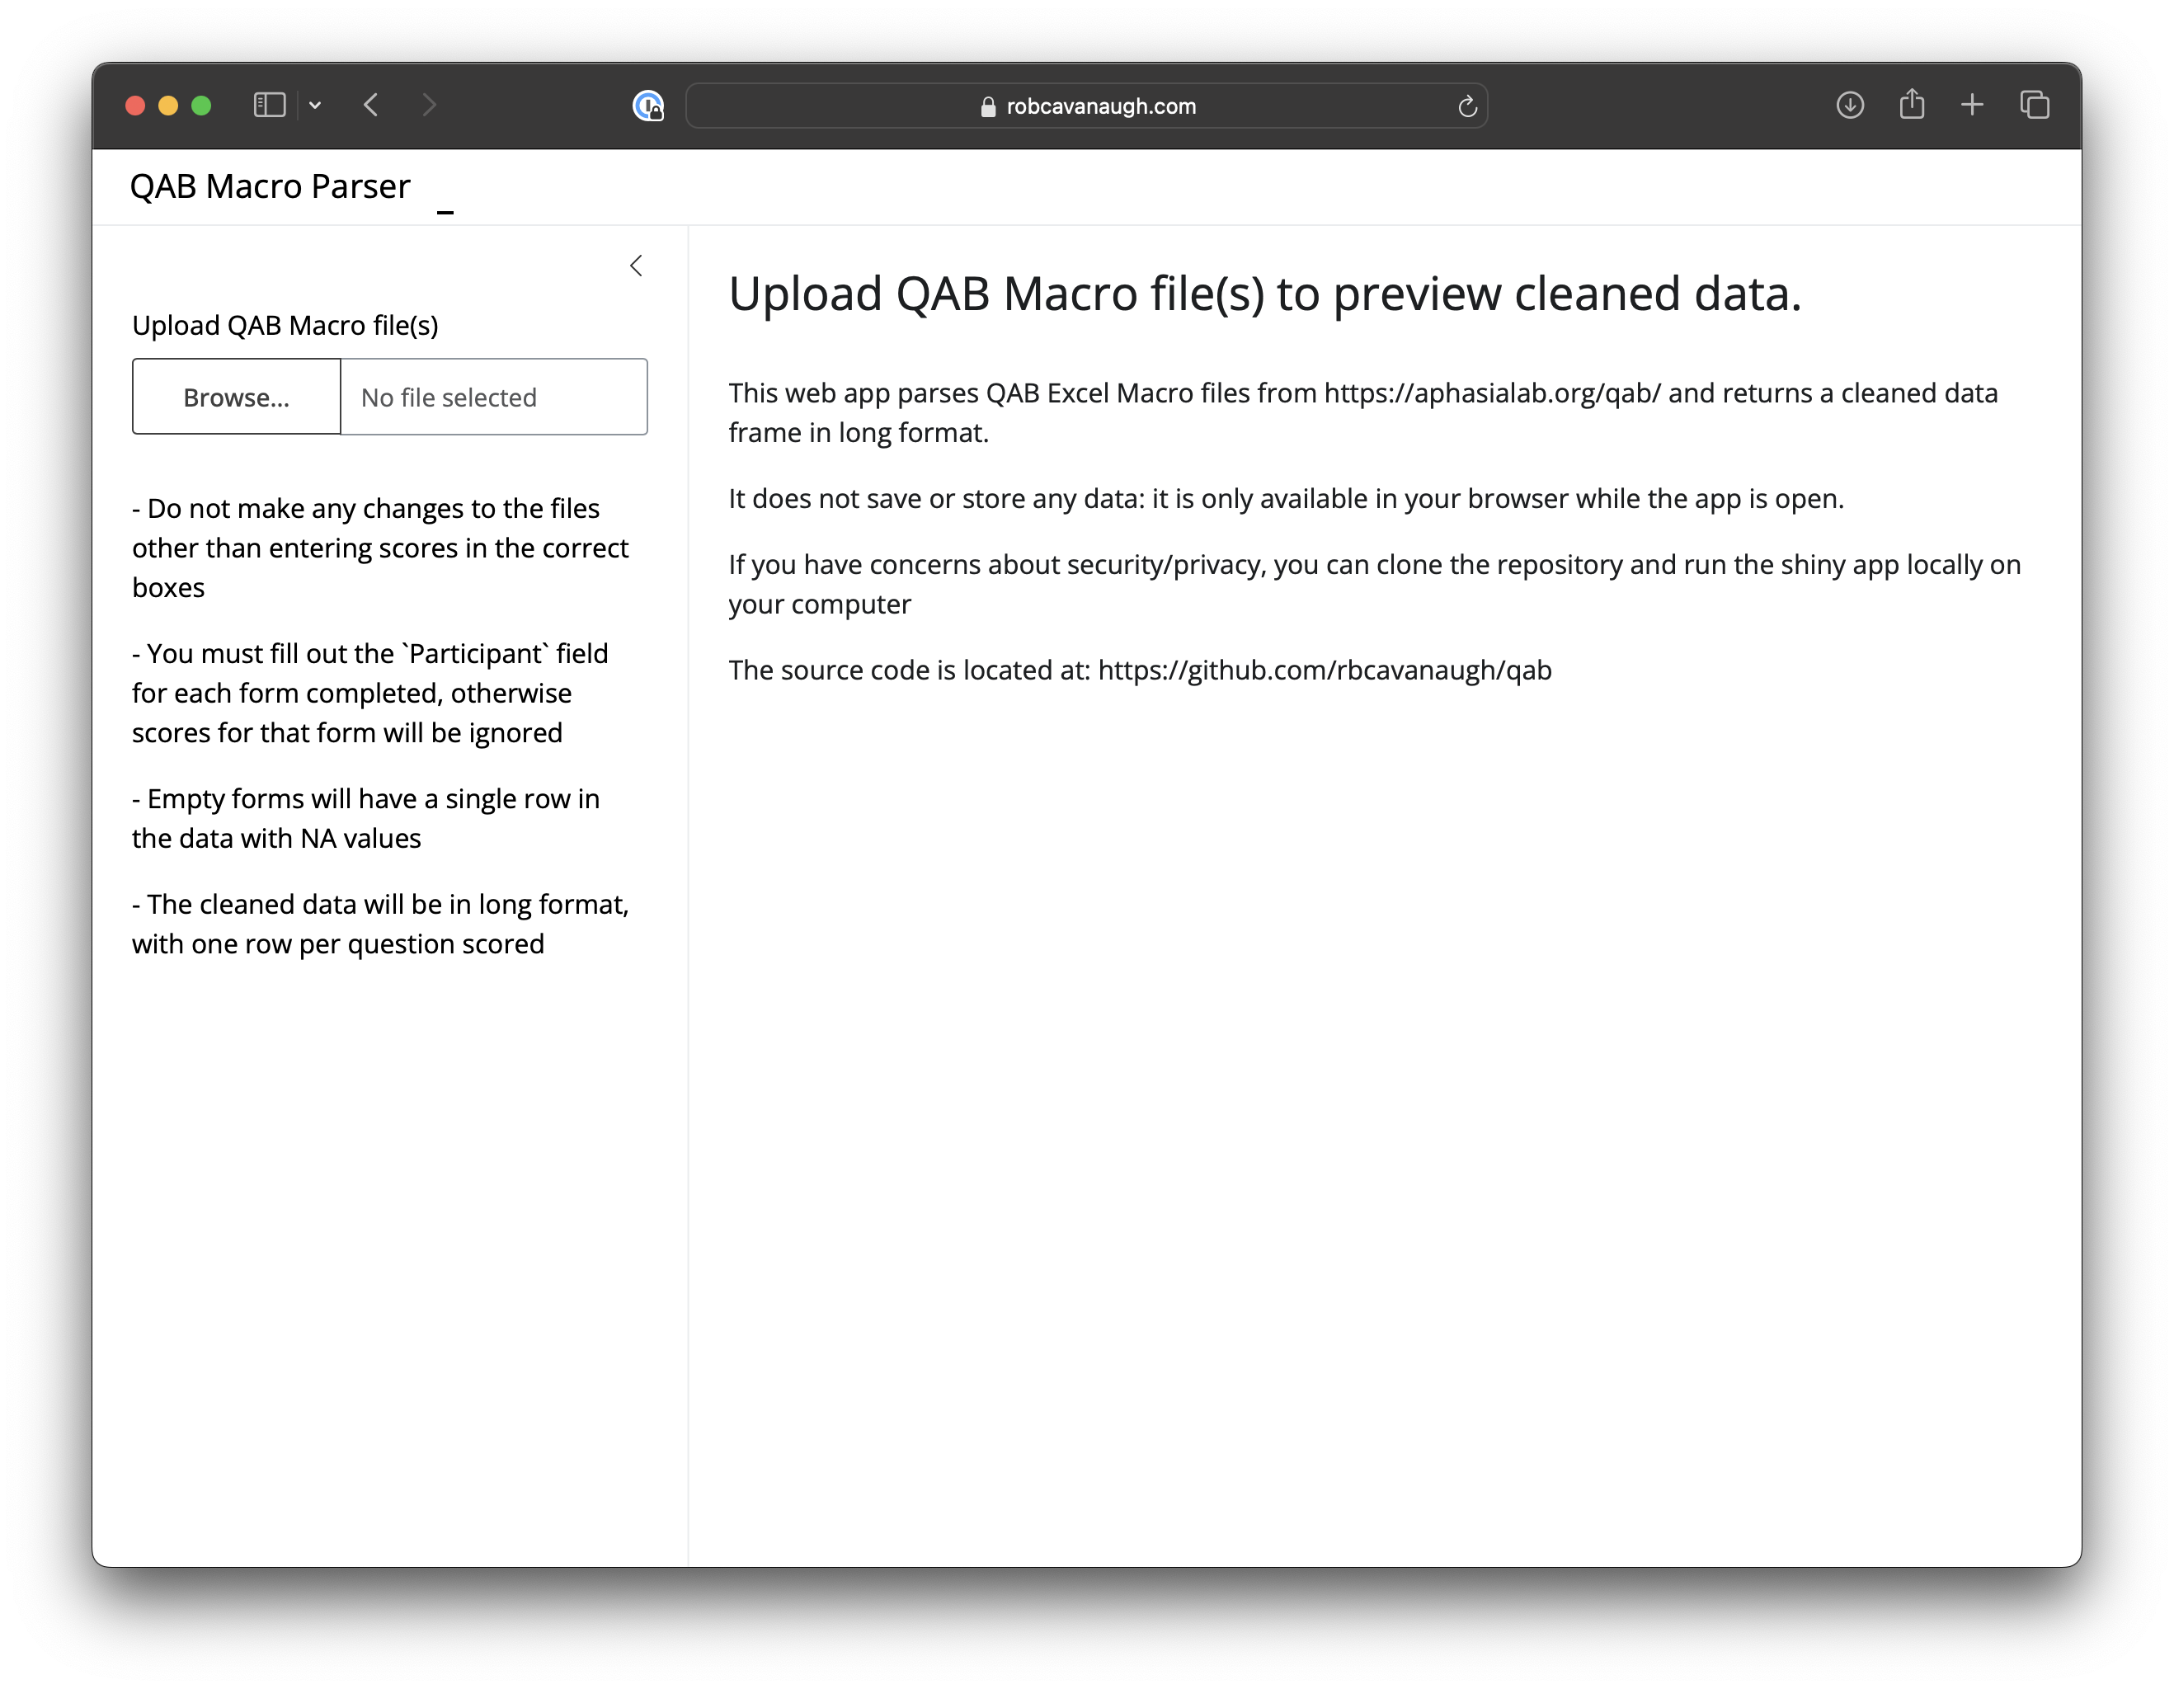
Task: Open a new tab with the plus icon
Action: [1972, 106]
